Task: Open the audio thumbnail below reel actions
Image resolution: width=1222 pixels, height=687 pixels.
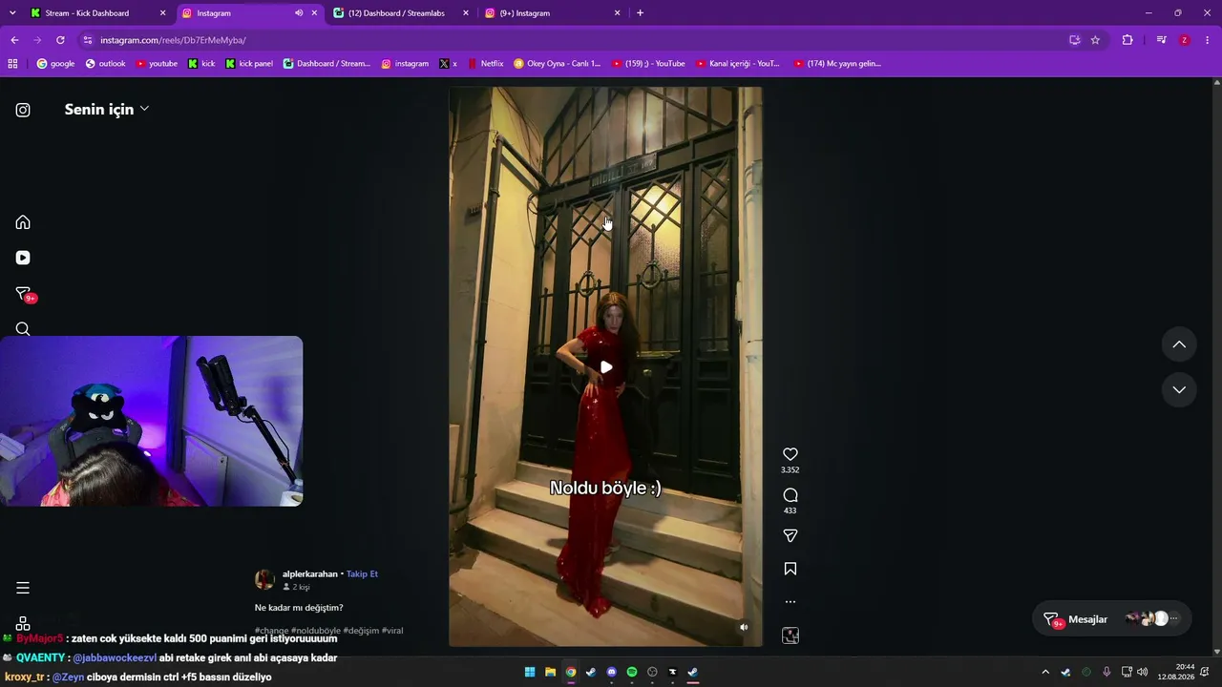Action: tap(790, 635)
